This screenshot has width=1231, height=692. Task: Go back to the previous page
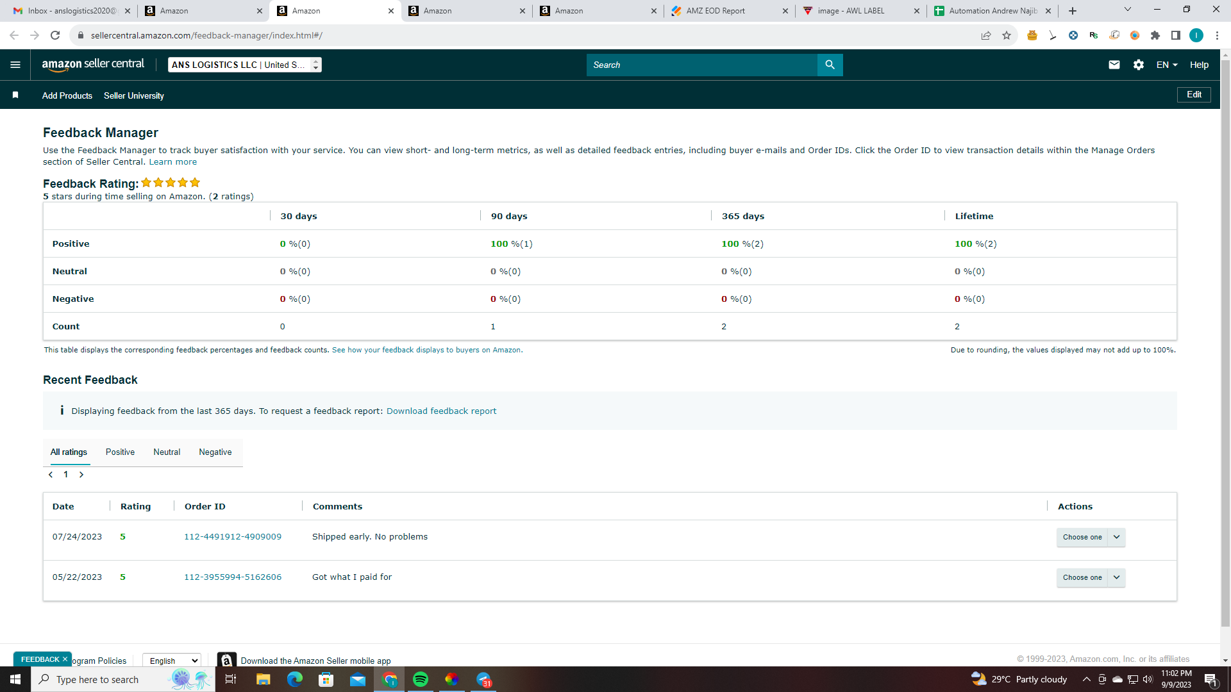pos(14,35)
